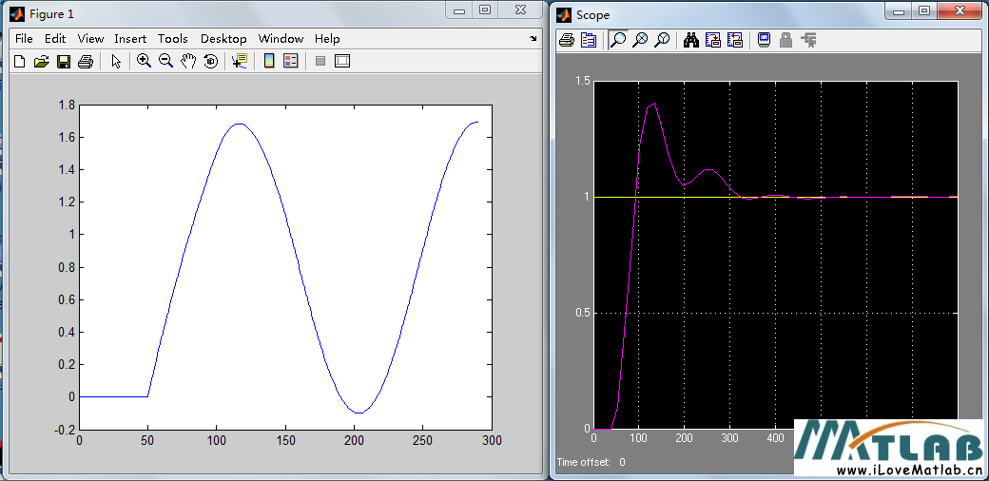This screenshot has height=481, width=989.
Task: Open Scope Parameters from the toolbar
Action: [x=589, y=40]
